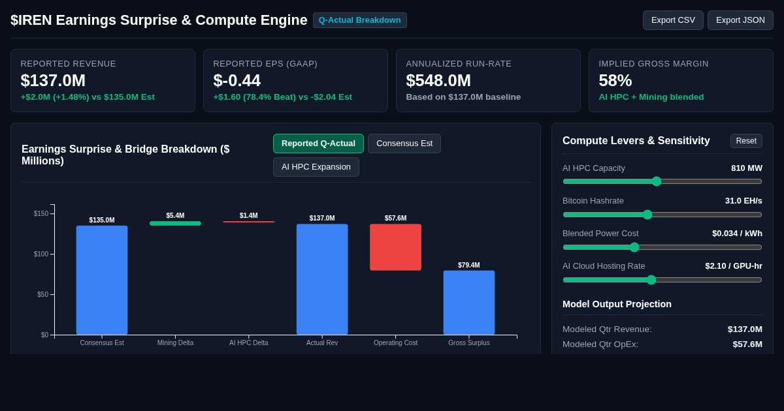Click the red AI HPC Delta bar
The width and height of the screenshot is (784, 411).
pos(248,222)
